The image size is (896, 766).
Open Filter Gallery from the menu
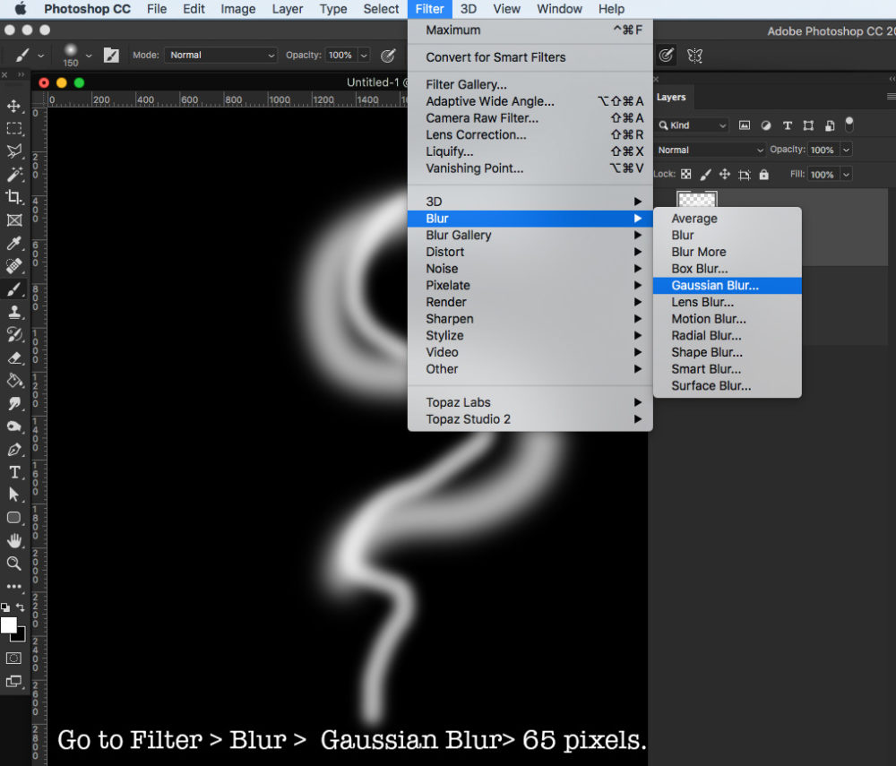tap(530, 84)
